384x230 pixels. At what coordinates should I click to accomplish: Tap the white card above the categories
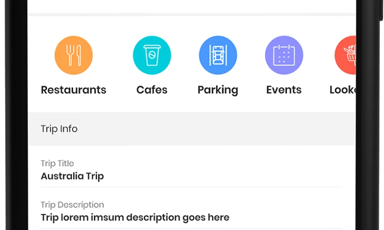191,6
